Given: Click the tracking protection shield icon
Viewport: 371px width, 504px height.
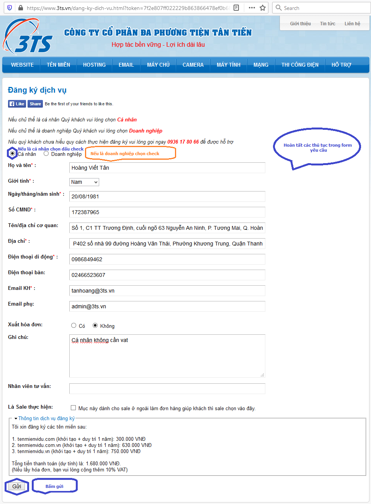Looking at the screenshot, I should point(10,8).
